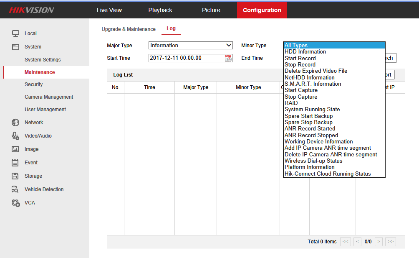Expand the Major Type dropdown
The width and height of the screenshot is (419, 258).
tap(190, 46)
